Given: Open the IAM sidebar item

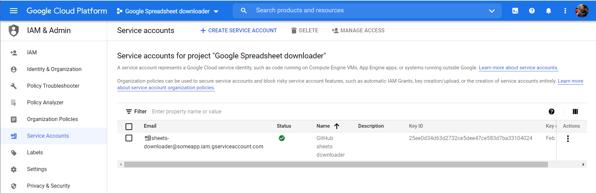Looking at the screenshot, I should point(54,53).
